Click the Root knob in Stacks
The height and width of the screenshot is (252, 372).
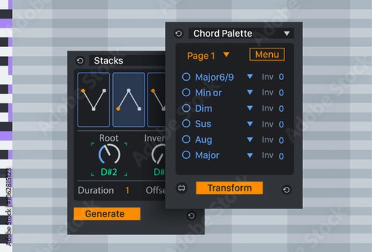pos(109,154)
